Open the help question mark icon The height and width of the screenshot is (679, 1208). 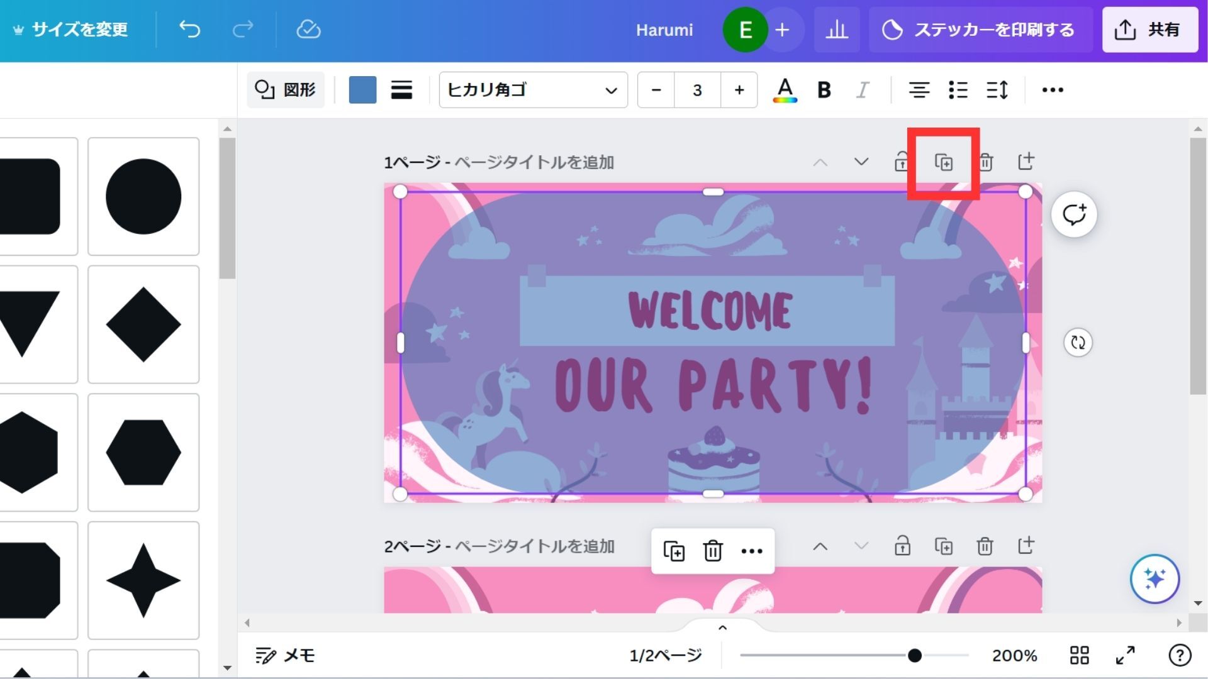[1180, 655]
